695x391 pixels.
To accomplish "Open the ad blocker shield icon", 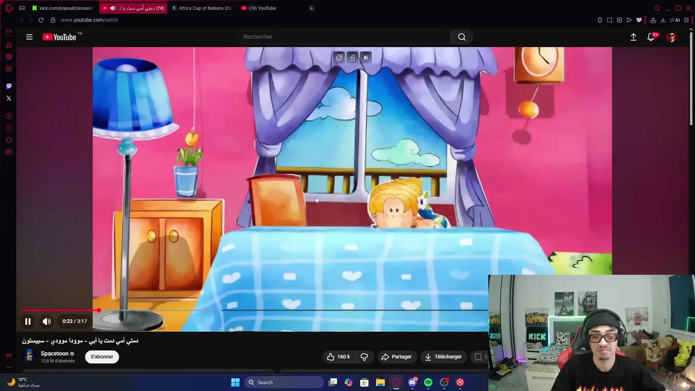I will point(619,20).
